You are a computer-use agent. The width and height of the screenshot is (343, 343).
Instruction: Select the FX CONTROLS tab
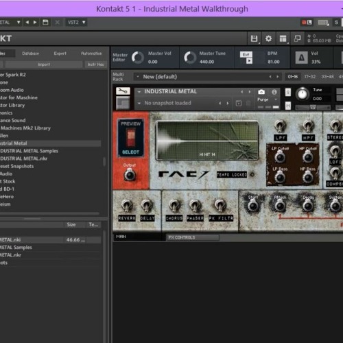(193, 237)
